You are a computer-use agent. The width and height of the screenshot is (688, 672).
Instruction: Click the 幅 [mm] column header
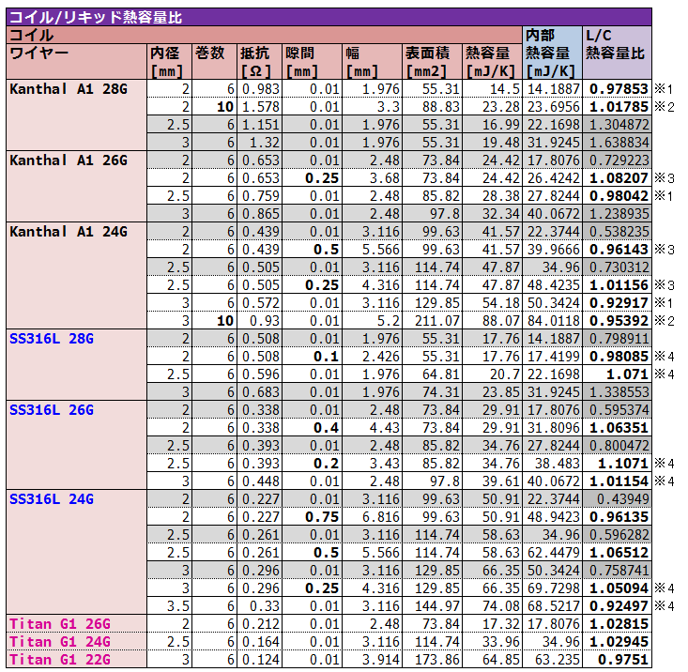tap(372, 62)
